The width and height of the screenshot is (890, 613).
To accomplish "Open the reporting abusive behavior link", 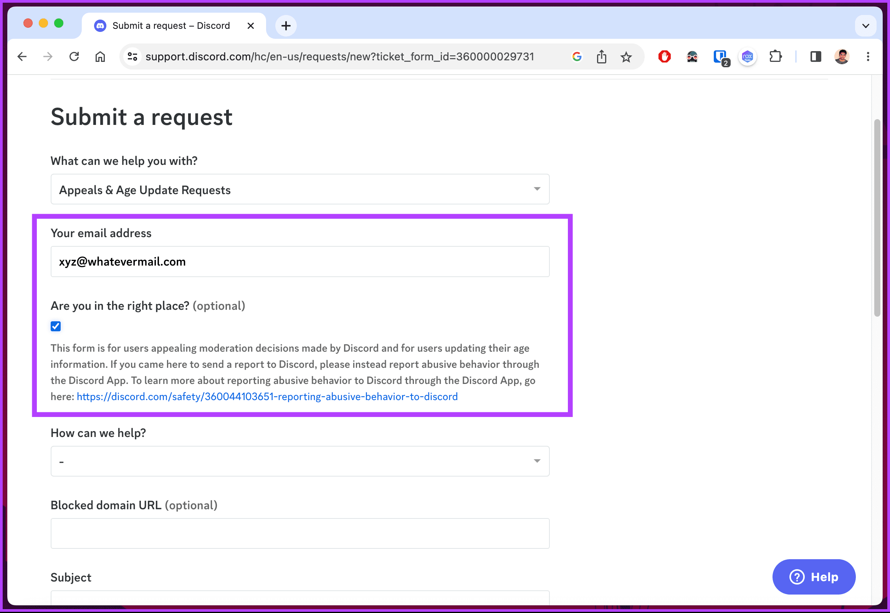I will pos(267,396).
